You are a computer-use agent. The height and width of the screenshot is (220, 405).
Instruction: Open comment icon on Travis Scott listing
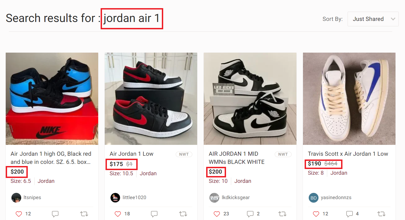tap(349, 214)
